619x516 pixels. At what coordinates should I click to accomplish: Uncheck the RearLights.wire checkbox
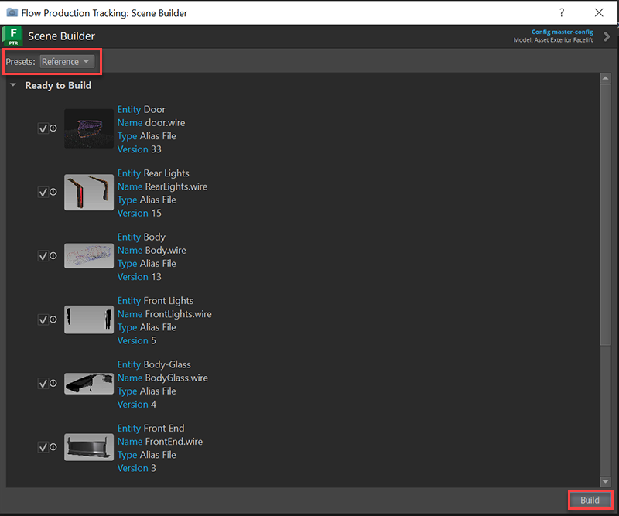(43, 193)
